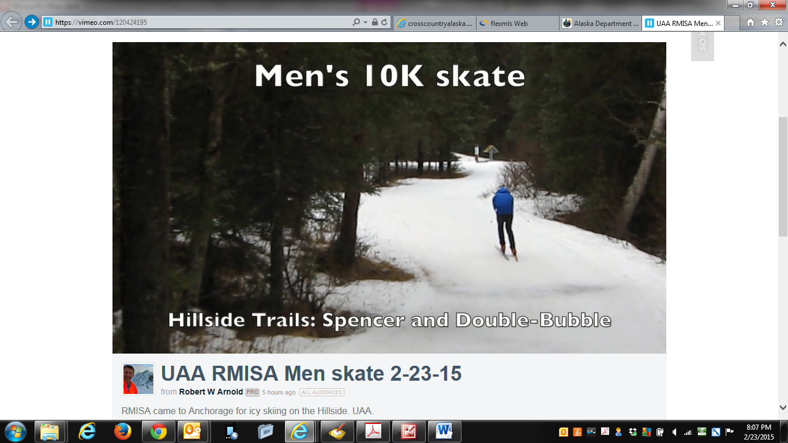Viewport: 788px width, 443px height.
Task: Click the security lock icon in the address bar
Action: pyautogui.click(x=375, y=22)
